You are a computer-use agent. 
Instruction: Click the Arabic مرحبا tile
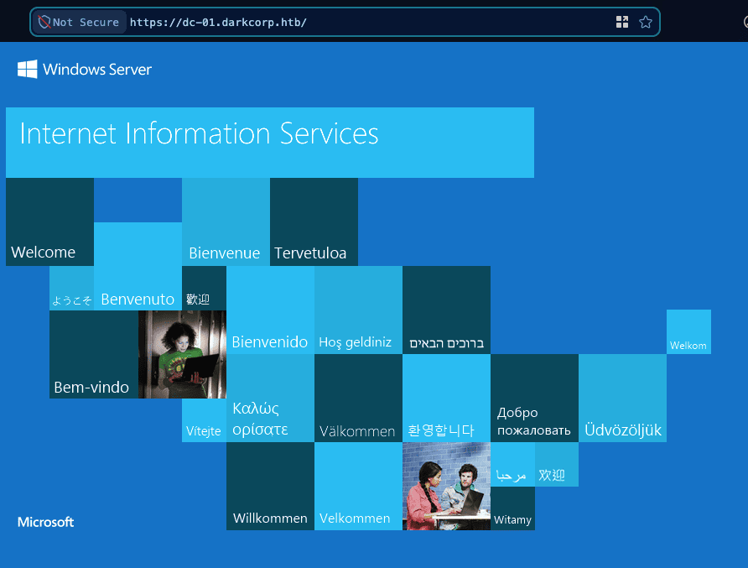click(x=513, y=465)
